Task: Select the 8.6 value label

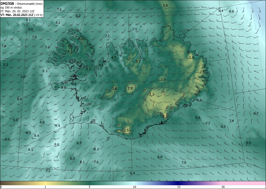Action: (x=231, y=11)
